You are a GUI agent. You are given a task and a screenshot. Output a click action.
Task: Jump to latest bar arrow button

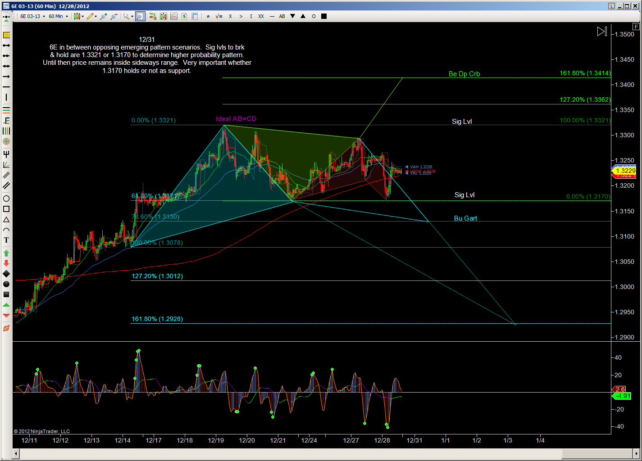pos(602,32)
